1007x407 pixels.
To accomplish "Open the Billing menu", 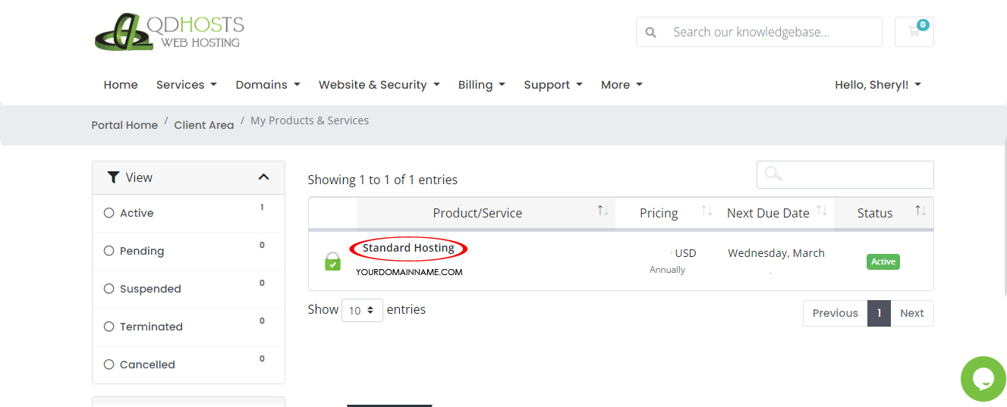I will pyautogui.click(x=481, y=85).
